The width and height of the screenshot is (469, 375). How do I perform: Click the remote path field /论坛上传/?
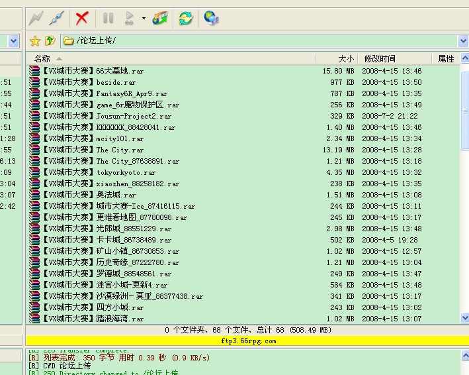[259, 40]
